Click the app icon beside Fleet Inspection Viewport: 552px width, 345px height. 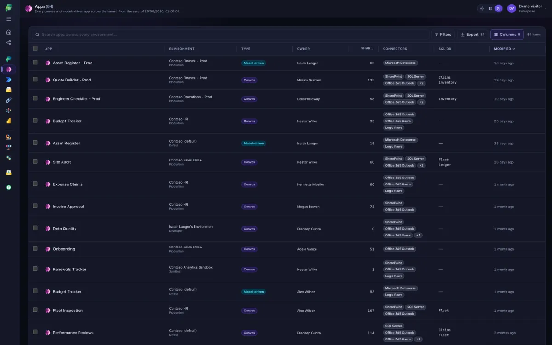48,310
